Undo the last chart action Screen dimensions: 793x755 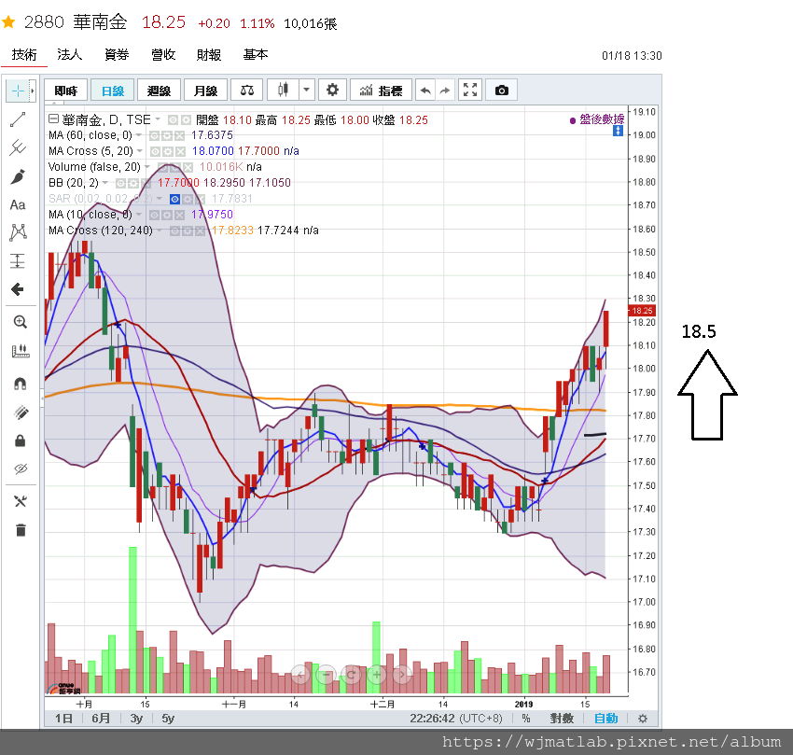(x=425, y=91)
